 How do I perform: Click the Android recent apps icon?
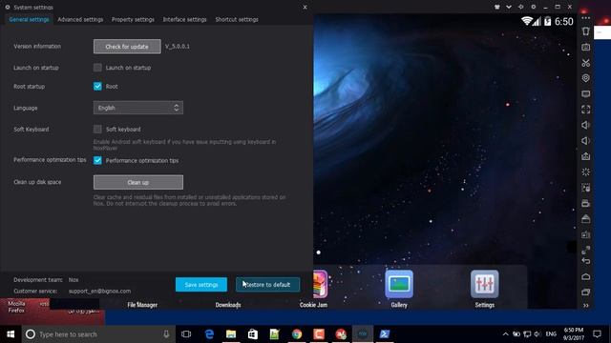(x=585, y=293)
